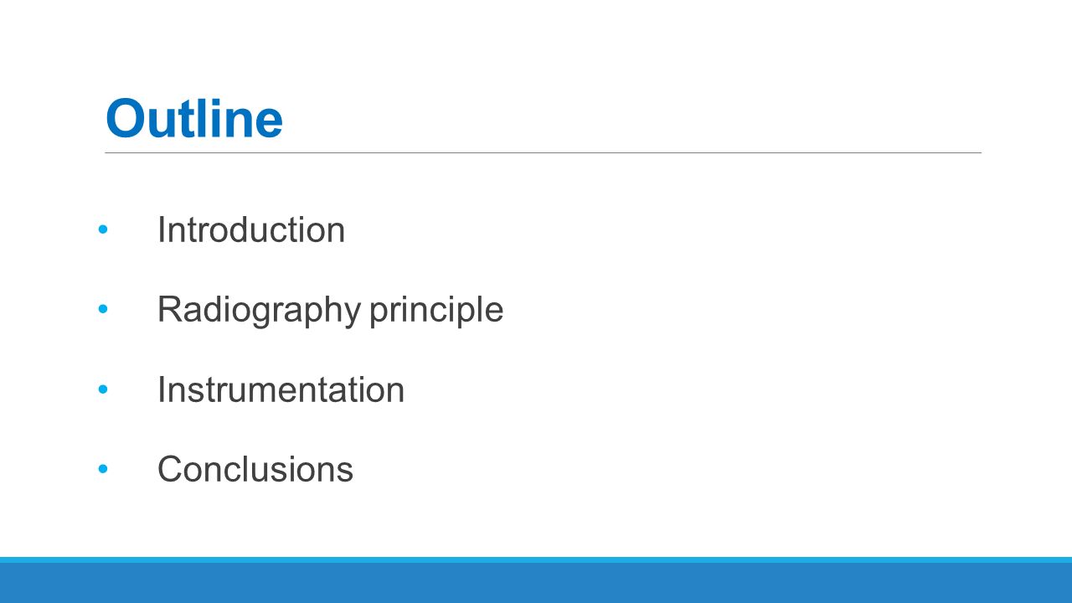This screenshot has width=1072, height=603.
Task: Click the blue "Outline" slide title
Action: 194,120
